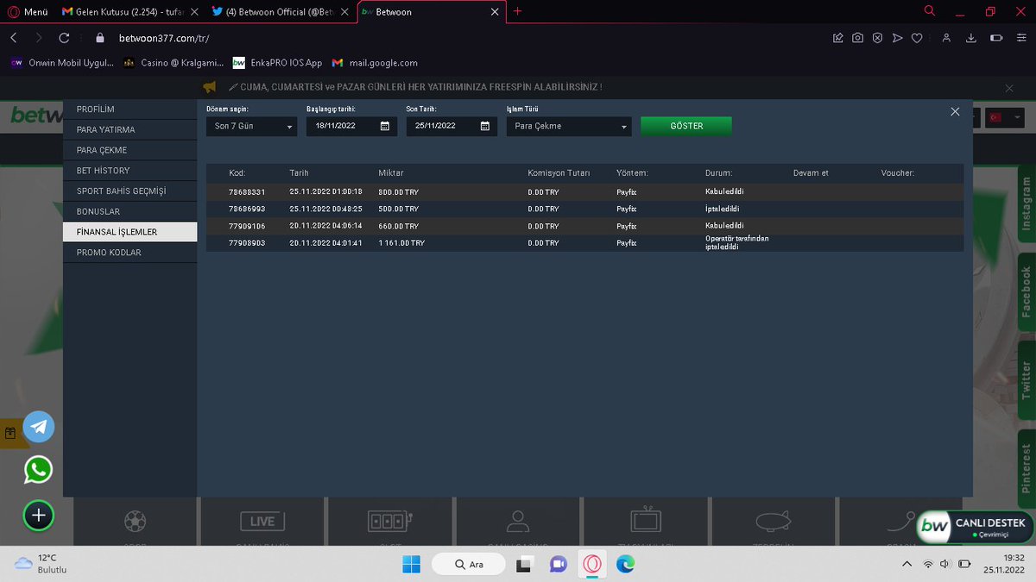Open Opera downloads icon
Screen dimensions: 1036x582
[x=971, y=38]
